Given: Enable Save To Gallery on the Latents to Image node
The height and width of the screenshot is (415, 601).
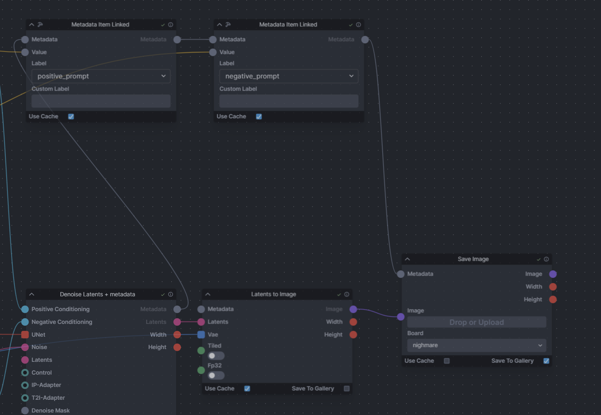Looking at the screenshot, I should click(x=347, y=389).
